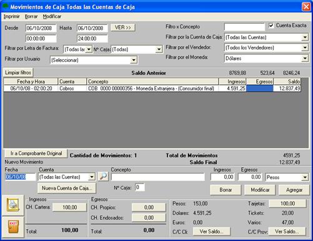Image resolution: width=313 pixels, height=241 pixels.
Task: Close the Movimientos de Caja window
Action: click(x=306, y=7)
